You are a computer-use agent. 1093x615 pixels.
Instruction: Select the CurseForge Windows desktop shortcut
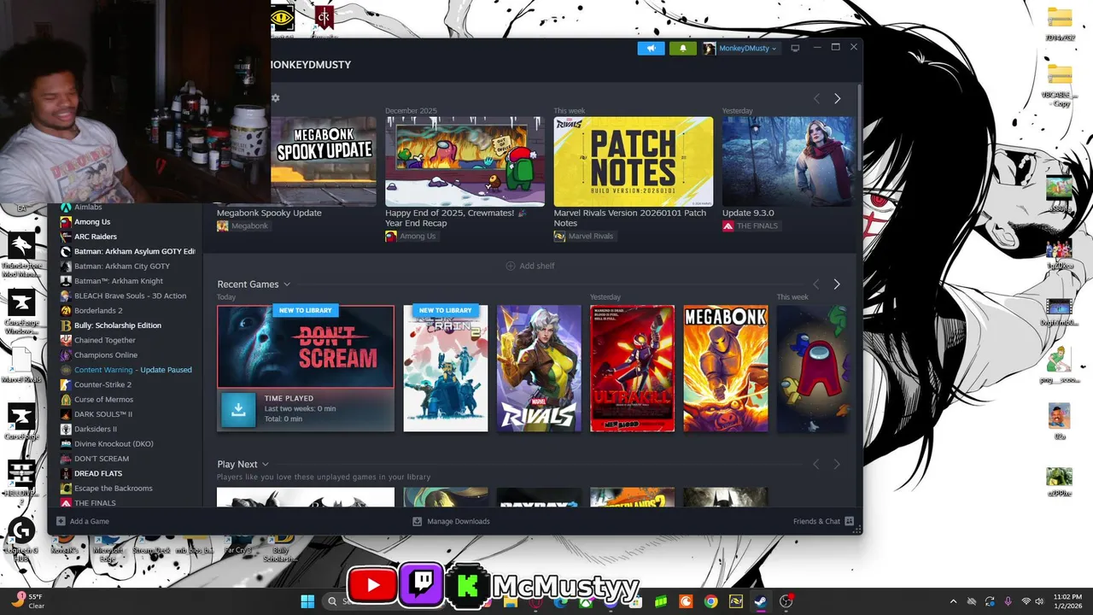(x=21, y=312)
